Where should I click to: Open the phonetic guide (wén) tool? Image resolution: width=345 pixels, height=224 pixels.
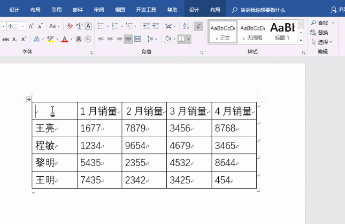pos(79,26)
